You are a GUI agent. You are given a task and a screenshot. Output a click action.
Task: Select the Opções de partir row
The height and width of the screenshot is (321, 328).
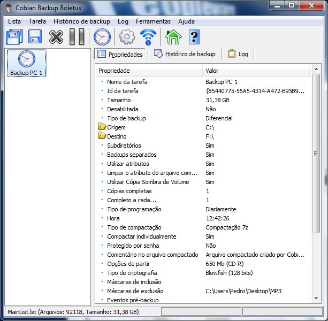tap(203, 264)
